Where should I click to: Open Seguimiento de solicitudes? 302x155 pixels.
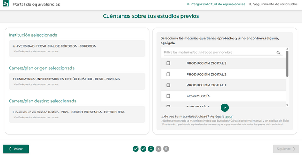(x=273, y=4)
